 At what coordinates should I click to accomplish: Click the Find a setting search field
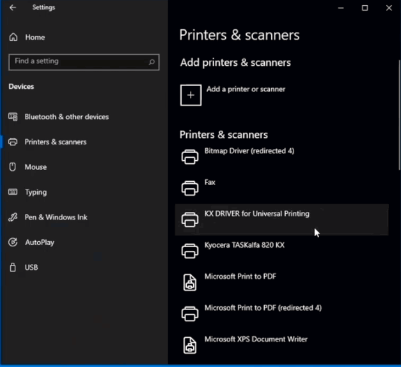84,62
